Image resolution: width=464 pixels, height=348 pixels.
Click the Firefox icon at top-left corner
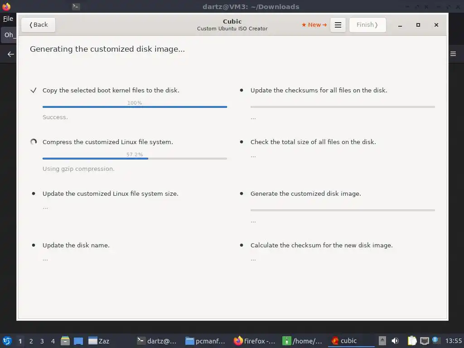(6, 6)
